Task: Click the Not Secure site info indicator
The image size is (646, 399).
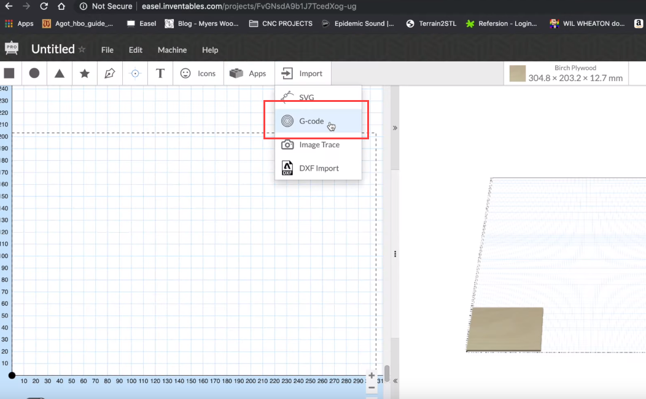Action: point(106,6)
